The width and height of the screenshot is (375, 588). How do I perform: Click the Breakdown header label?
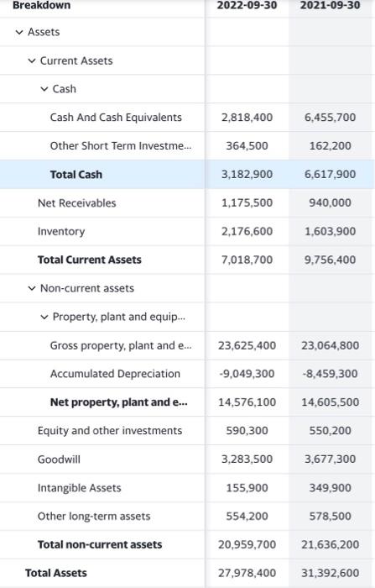(x=42, y=5)
